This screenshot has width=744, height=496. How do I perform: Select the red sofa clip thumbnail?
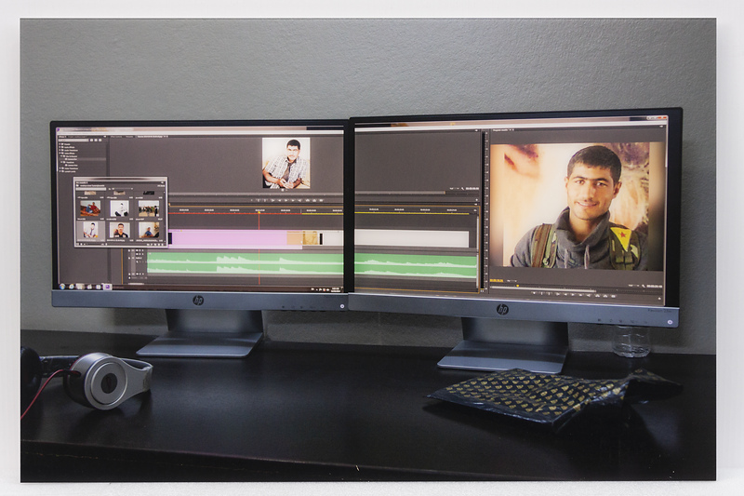pos(89,208)
